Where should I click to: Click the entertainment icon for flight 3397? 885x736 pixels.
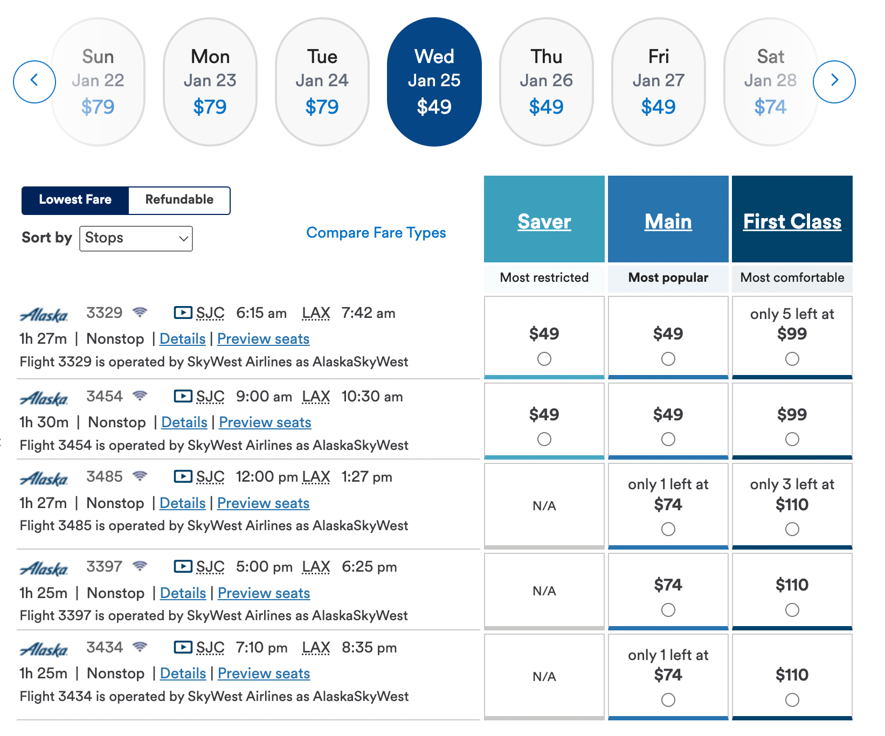tap(183, 566)
